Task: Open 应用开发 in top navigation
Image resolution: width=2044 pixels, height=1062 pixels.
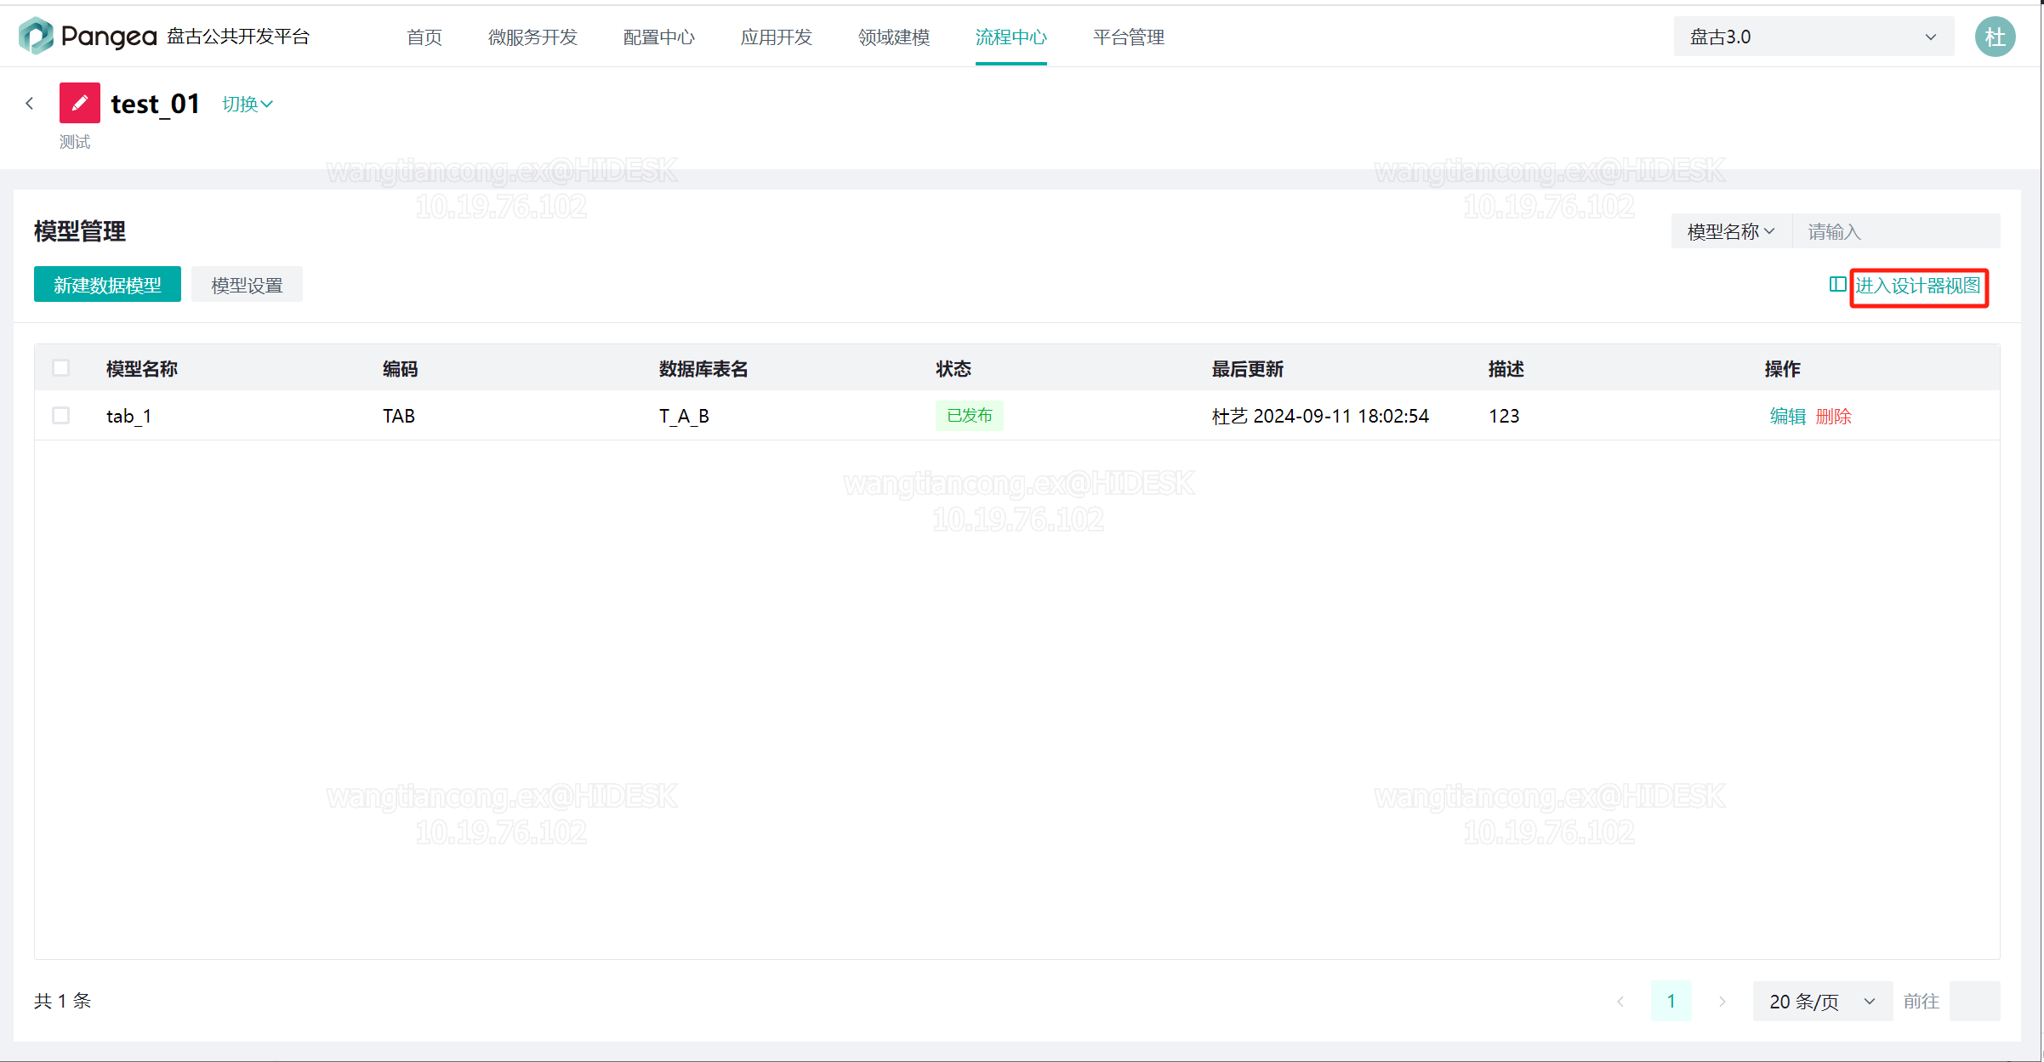Action: [x=776, y=37]
